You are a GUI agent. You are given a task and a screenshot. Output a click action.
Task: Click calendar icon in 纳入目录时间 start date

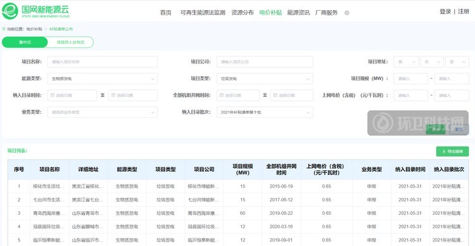53,95
